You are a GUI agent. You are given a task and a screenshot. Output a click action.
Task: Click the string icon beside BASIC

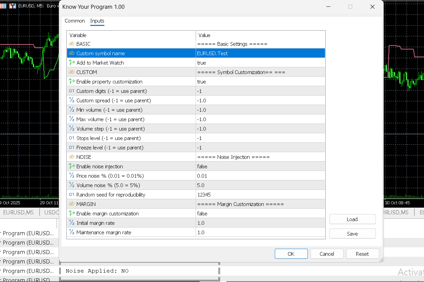click(71, 44)
